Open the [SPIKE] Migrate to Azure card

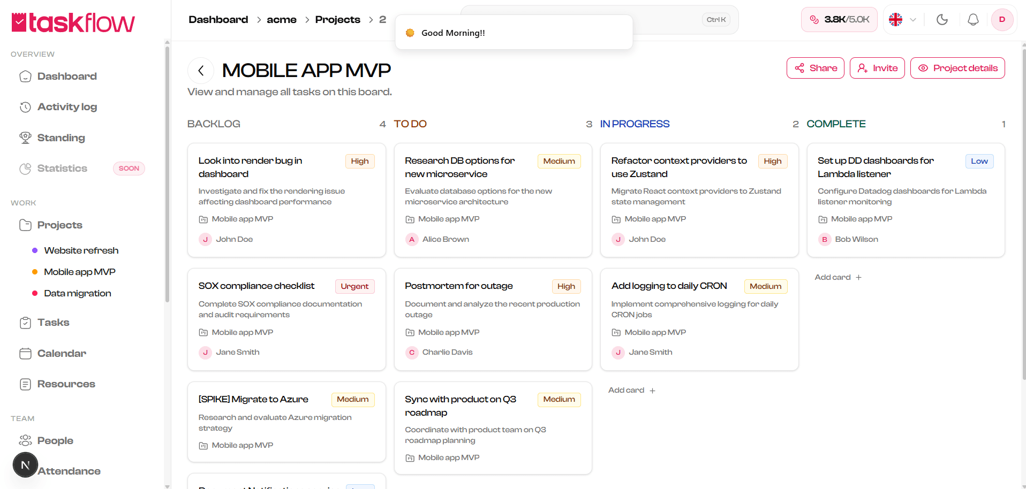pos(286,422)
